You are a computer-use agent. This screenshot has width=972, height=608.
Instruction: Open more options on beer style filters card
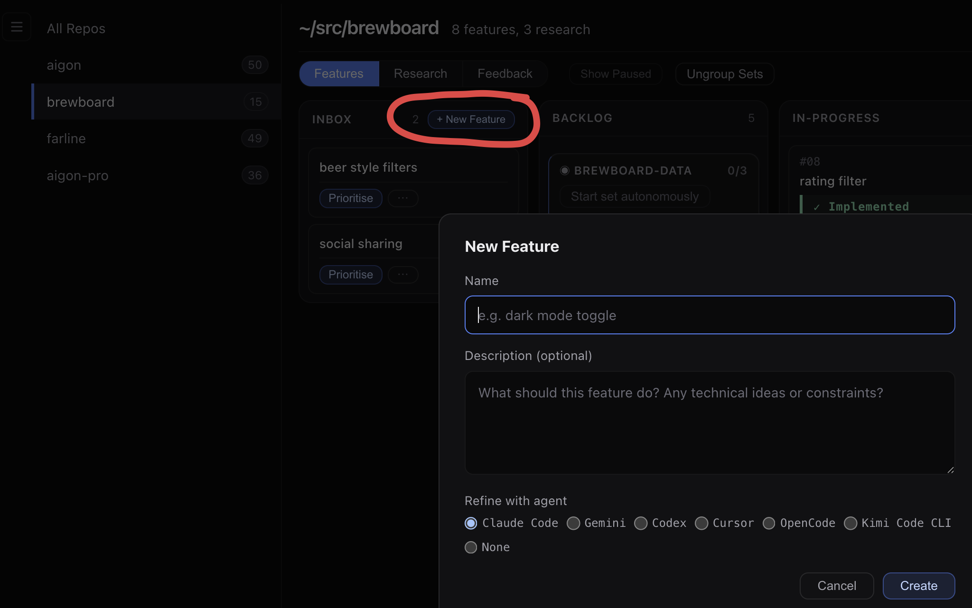click(403, 198)
